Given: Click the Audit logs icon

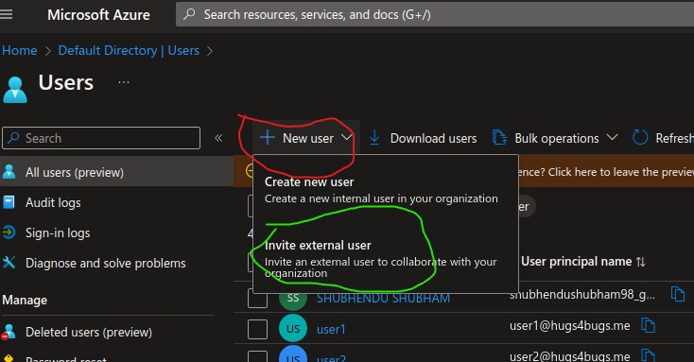Looking at the screenshot, I should click(9, 202).
